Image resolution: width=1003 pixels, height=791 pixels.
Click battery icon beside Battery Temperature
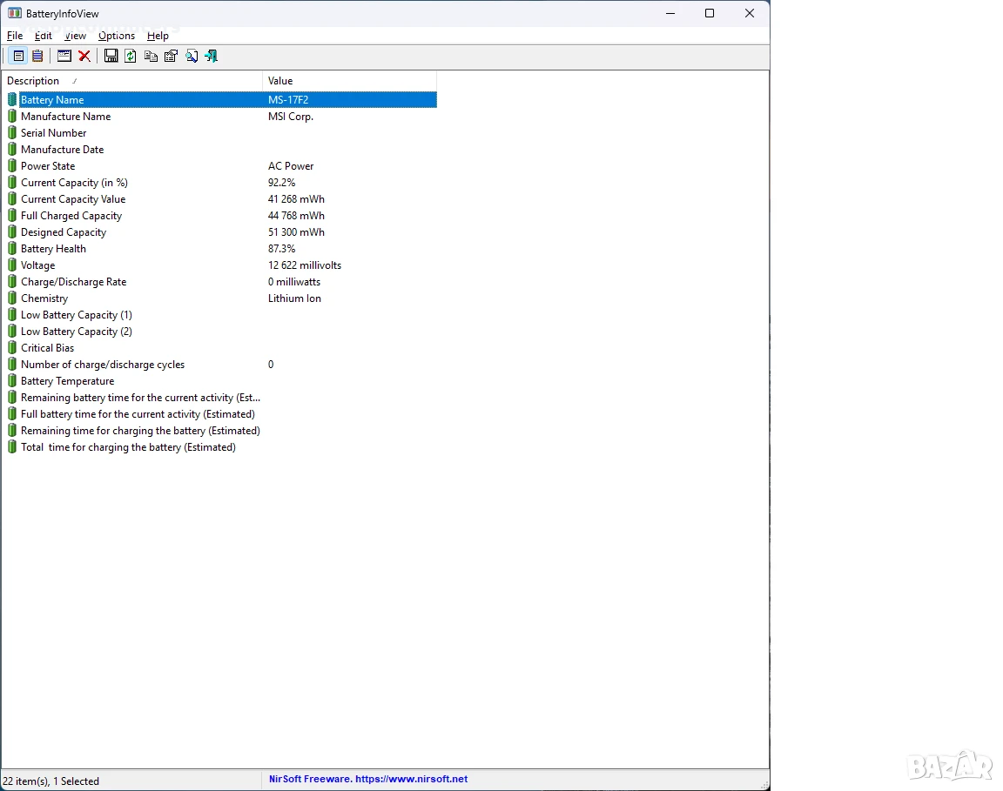tap(12, 381)
